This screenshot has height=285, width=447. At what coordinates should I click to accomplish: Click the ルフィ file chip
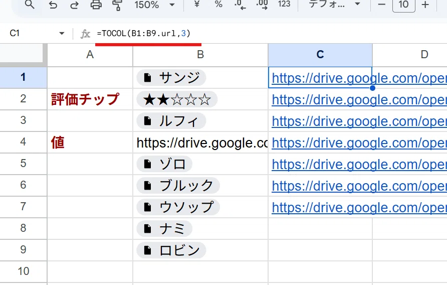pyautogui.click(x=171, y=121)
